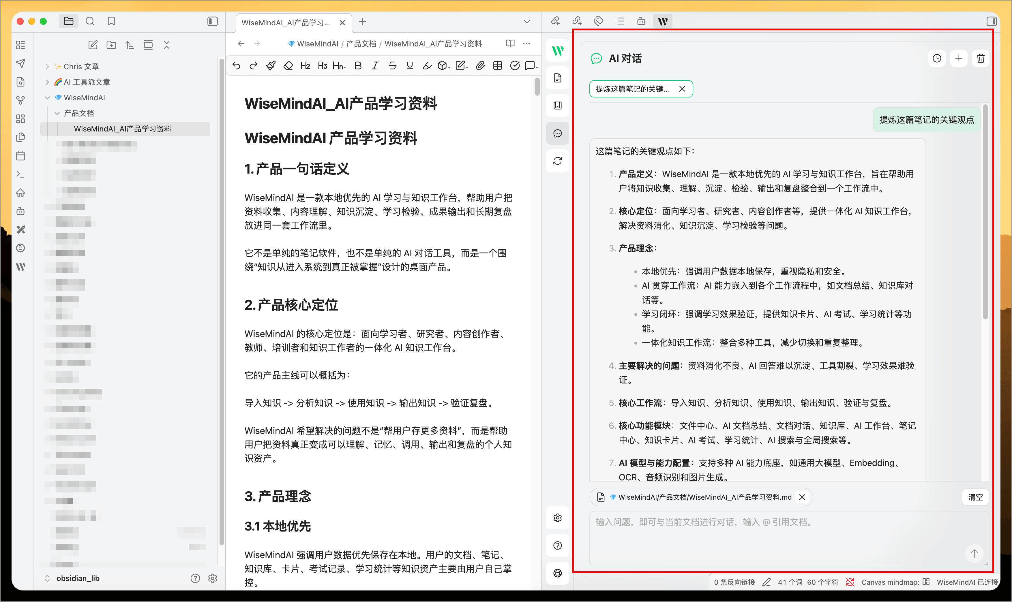Navigate back in note history
The width and height of the screenshot is (1012, 602).
[x=241, y=44]
